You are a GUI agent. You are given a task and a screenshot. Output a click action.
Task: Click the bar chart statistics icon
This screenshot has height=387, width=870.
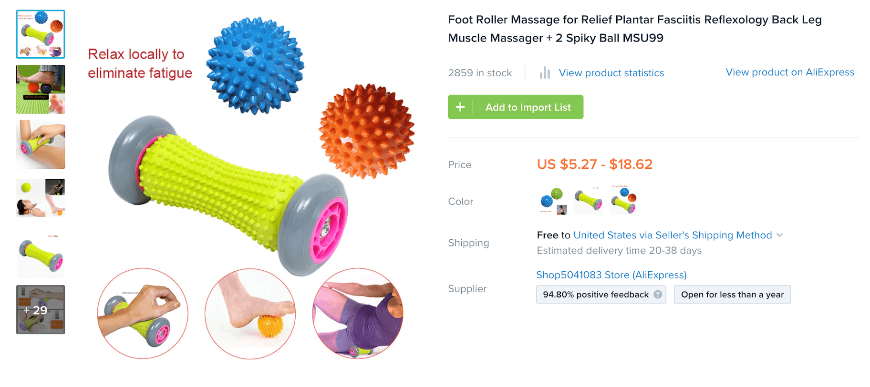pyautogui.click(x=545, y=73)
